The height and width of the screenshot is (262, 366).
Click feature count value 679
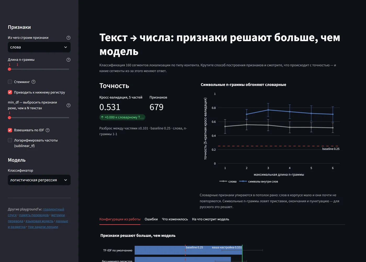pyautogui.click(x=156, y=107)
